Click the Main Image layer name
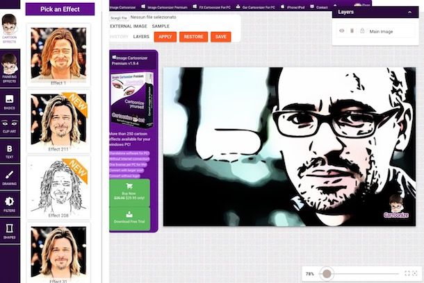Screen dimensions: 424x283 click(x=381, y=32)
